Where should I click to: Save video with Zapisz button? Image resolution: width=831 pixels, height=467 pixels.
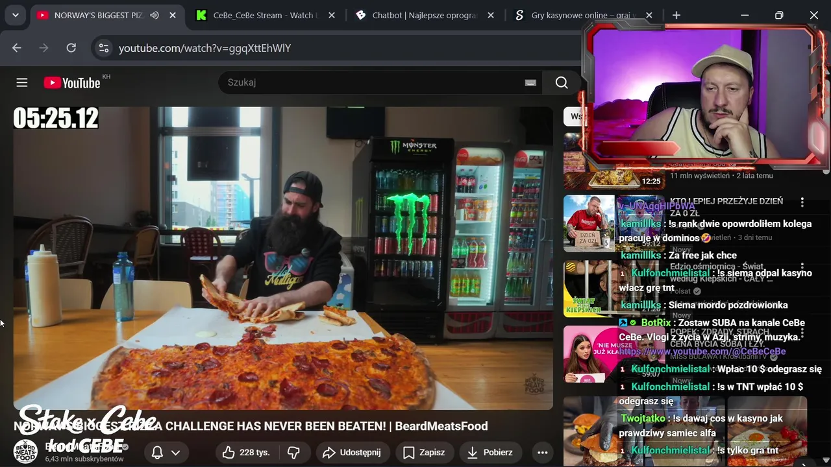(424, 452)
